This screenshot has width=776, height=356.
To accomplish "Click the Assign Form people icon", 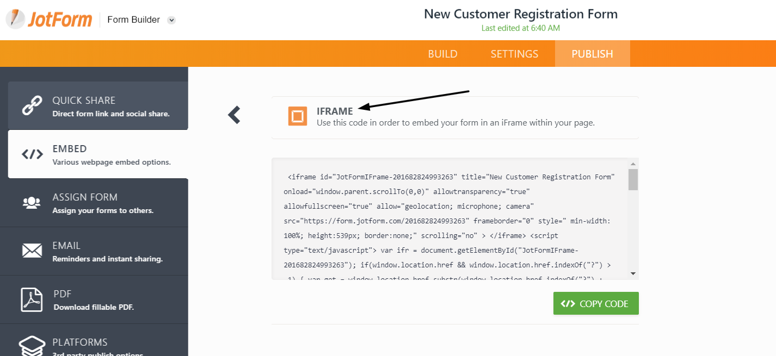I will click(32, 203).
